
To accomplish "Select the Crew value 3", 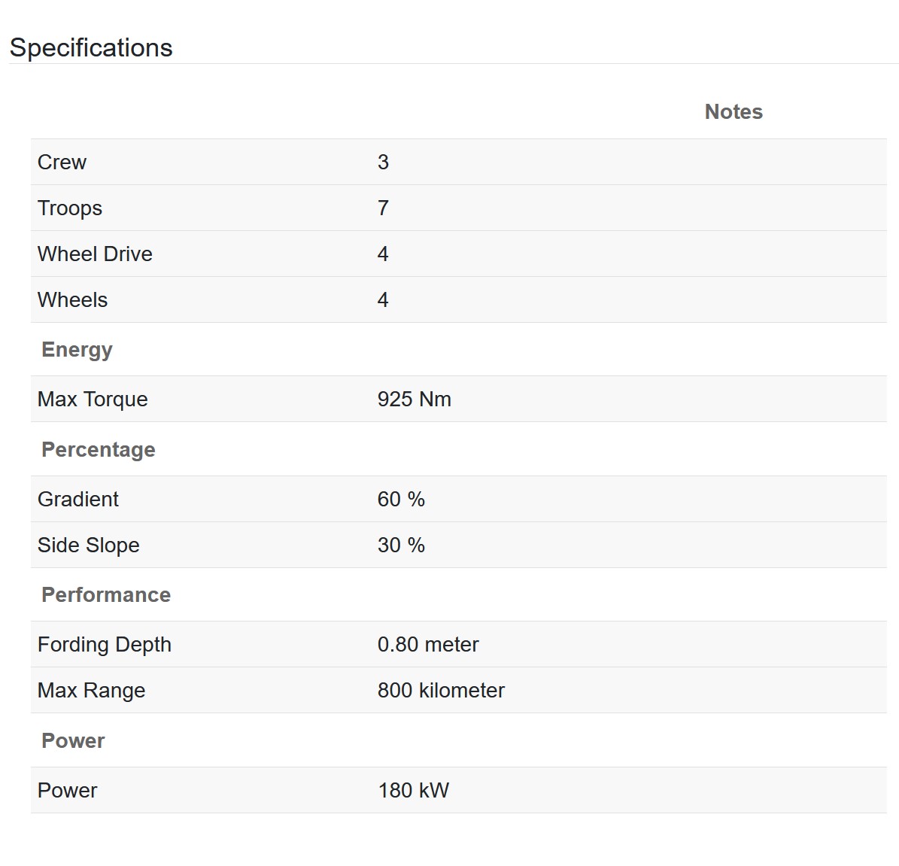I will 383,163.
